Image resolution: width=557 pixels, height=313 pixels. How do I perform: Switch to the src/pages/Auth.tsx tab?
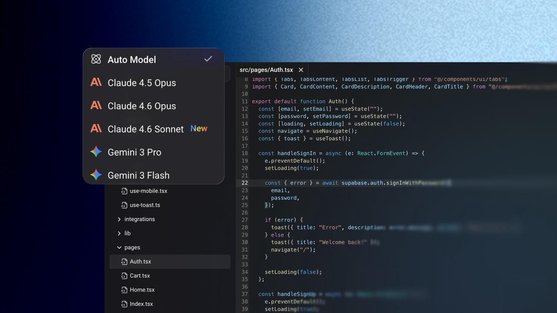tap(266, 70)
